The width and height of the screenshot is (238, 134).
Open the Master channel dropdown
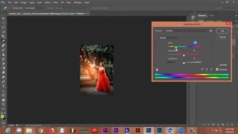coord(169,38)
